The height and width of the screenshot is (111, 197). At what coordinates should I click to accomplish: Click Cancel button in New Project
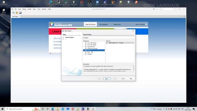point(123,79)
